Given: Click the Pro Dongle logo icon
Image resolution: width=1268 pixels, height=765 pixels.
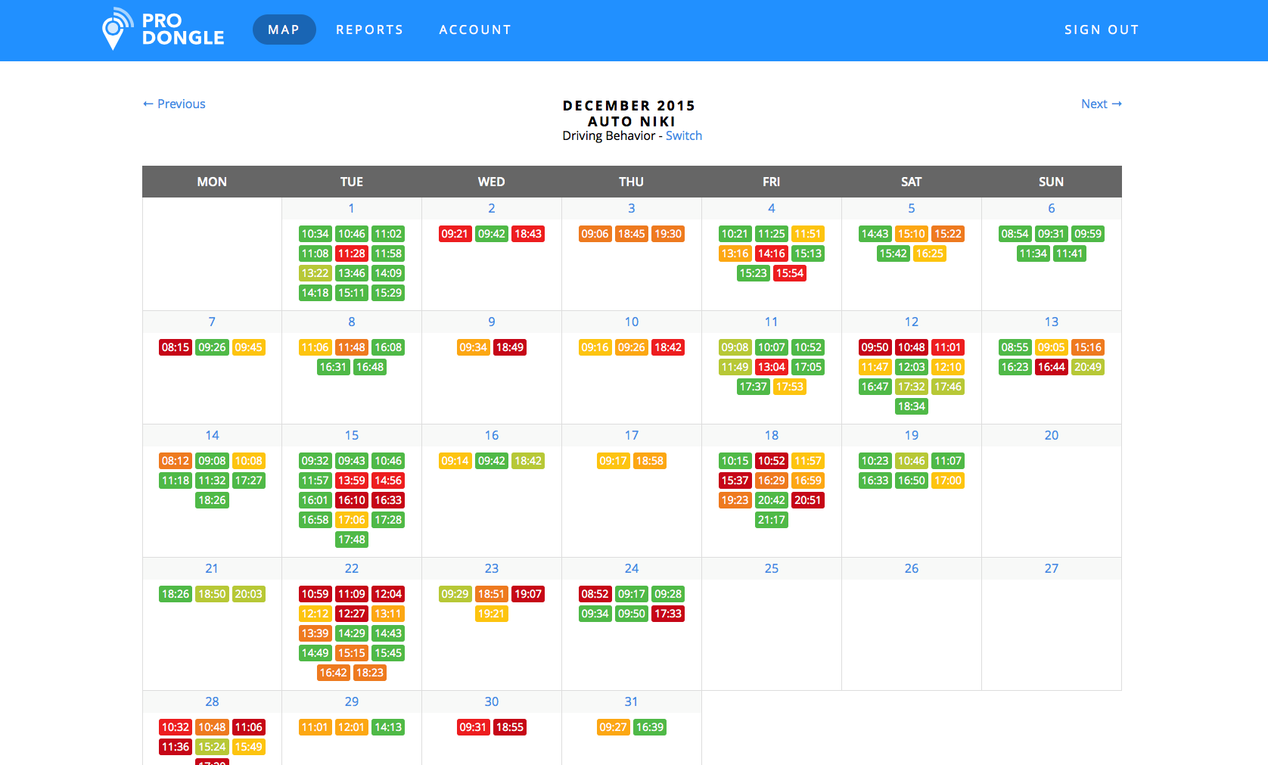Looking at the screenshot, I should (115, 30).
